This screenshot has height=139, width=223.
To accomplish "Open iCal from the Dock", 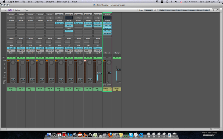I will tap(59, 135).
